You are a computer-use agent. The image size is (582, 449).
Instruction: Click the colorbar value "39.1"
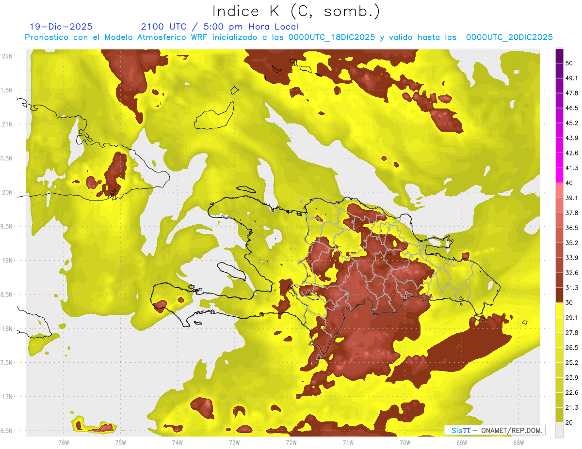point(571,198)
